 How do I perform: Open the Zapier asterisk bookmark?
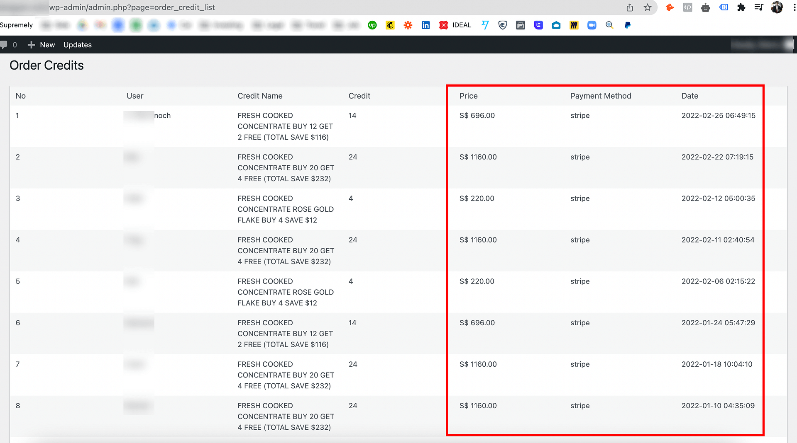coord(408,25)
